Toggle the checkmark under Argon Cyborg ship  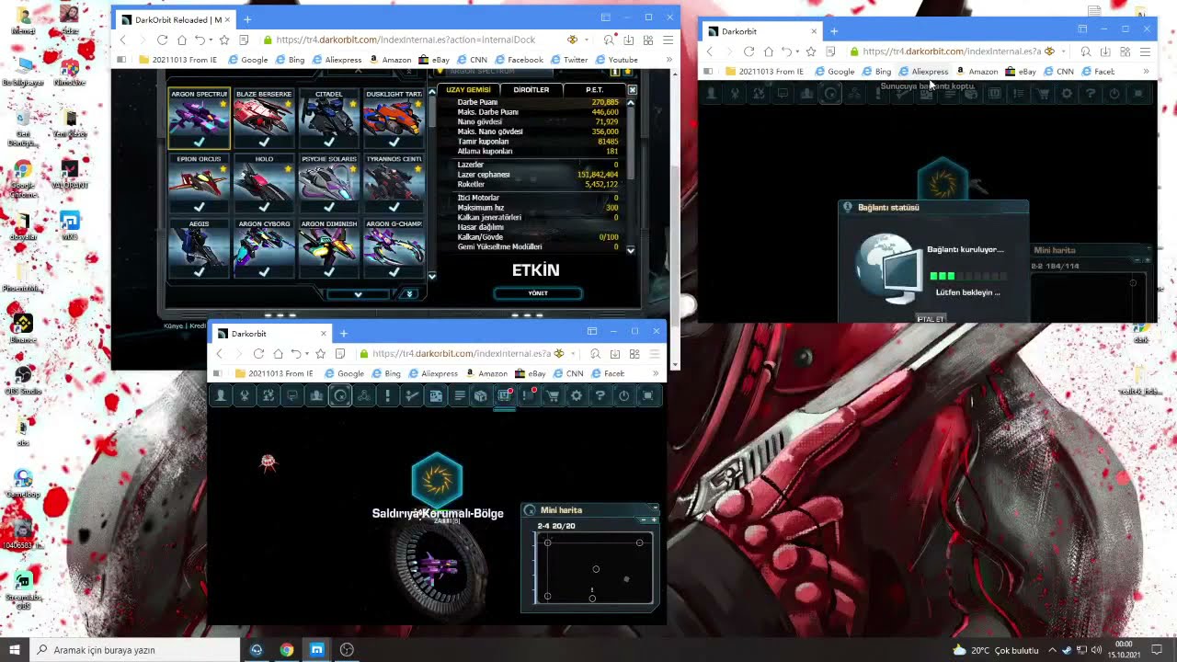pyautogui.click(x=264, y=272)
